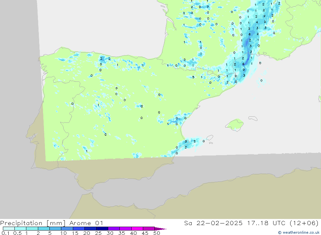Viewport: 321px width, 235px height.
Task: Pick the 25–30 mm legend swatch
Action: point(102,229)
